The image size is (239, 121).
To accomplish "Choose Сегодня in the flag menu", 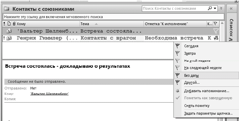I will 206,46.
